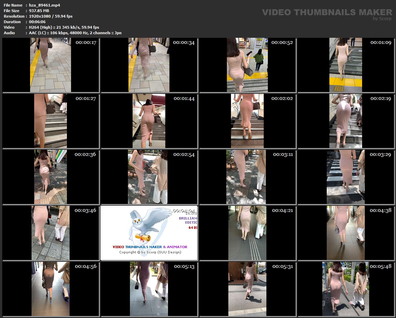Open the thumbnail stamped 00:00:17
The height and width of the screenshot is (318, 396).
(x=50, y=65)
